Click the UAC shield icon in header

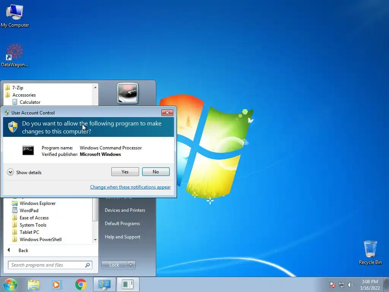(x=13, y=127)
